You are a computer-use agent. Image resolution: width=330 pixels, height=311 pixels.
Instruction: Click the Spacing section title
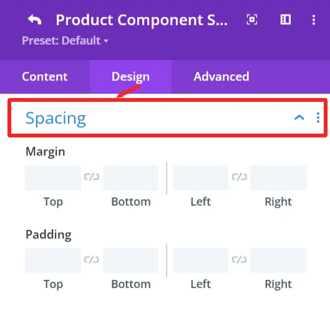pyautogui.click(x=56, y=119)
